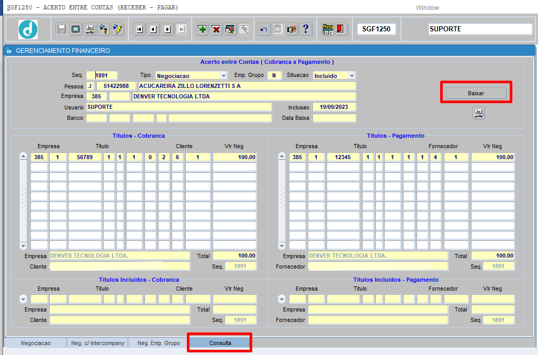
Task: Click the Enter Query flashlight-question icon
Action: 104,29
